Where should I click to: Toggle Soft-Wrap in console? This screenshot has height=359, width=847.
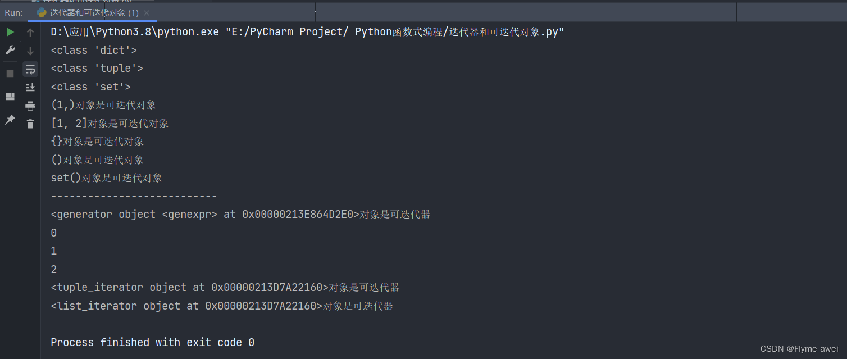click(x=30, y=70)
